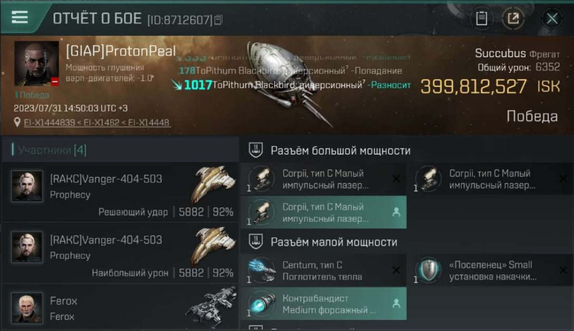The image size is (574, 331).
Task: Share battle report via export icon
Action: pyautogui.click(x=513, y=19)
